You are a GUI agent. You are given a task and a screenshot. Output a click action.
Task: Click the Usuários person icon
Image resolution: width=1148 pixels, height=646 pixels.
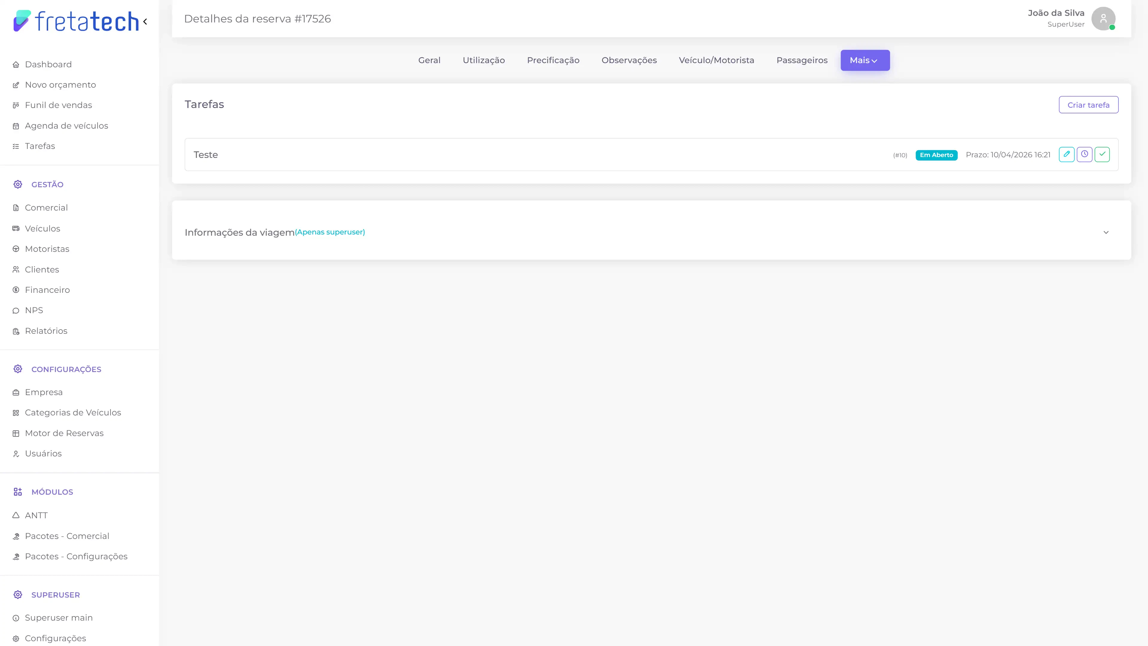[16, 454]
